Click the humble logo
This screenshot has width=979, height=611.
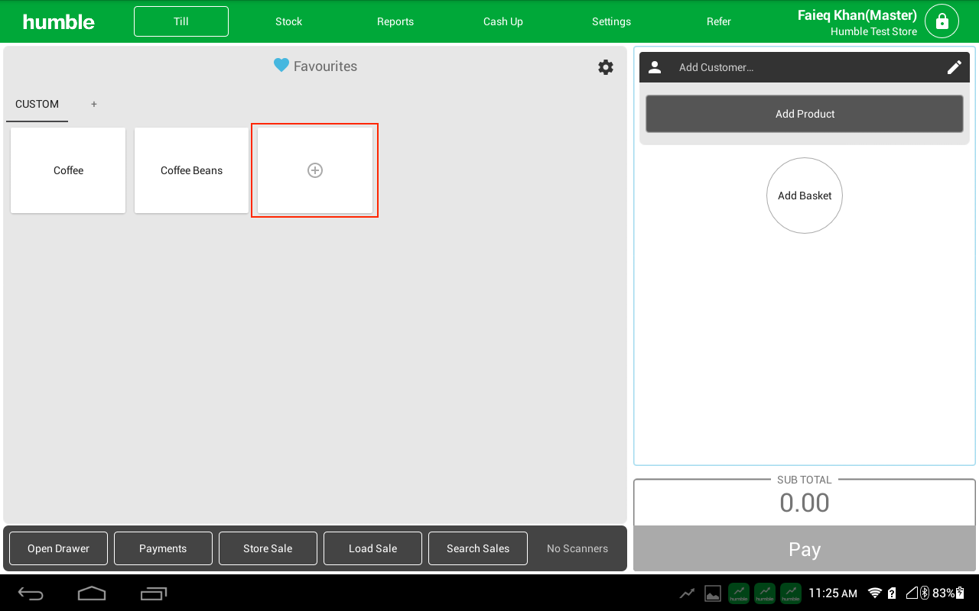pos(59,21)
